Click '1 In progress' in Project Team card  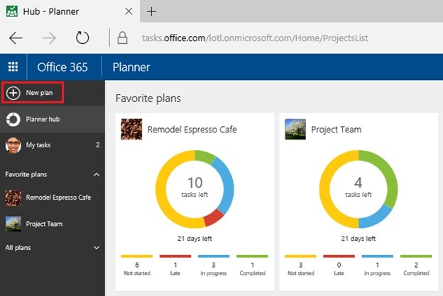pyautogui.click(x=377, y=269)
